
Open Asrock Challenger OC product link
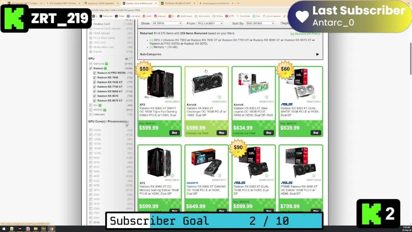coord(206,112)
